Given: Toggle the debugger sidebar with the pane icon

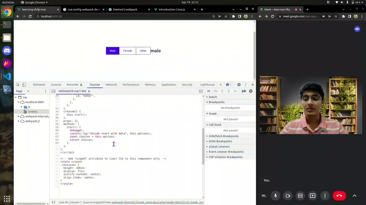Looking at the screenshot, I should (201, 91).
